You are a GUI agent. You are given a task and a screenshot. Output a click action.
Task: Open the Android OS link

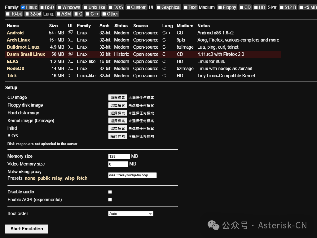tap(15, 33)
